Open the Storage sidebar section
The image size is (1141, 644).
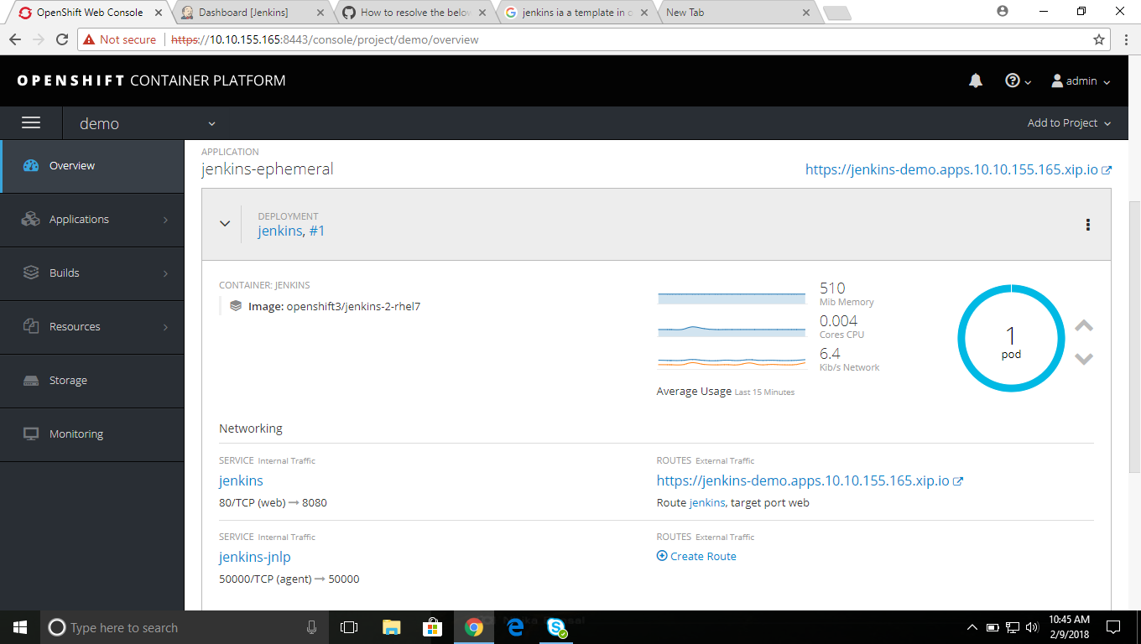pos(66,380)
